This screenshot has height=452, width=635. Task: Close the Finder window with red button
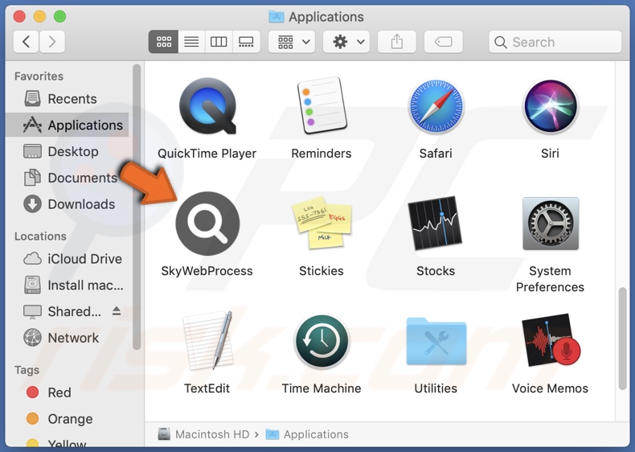click(x=19, y=17)
